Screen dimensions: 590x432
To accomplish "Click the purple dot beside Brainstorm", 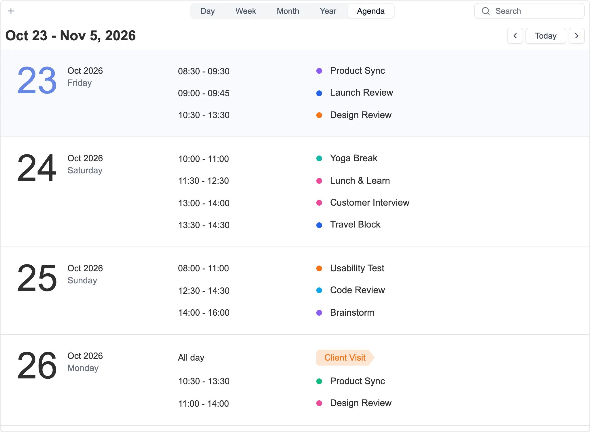I will tap(319, 313).
